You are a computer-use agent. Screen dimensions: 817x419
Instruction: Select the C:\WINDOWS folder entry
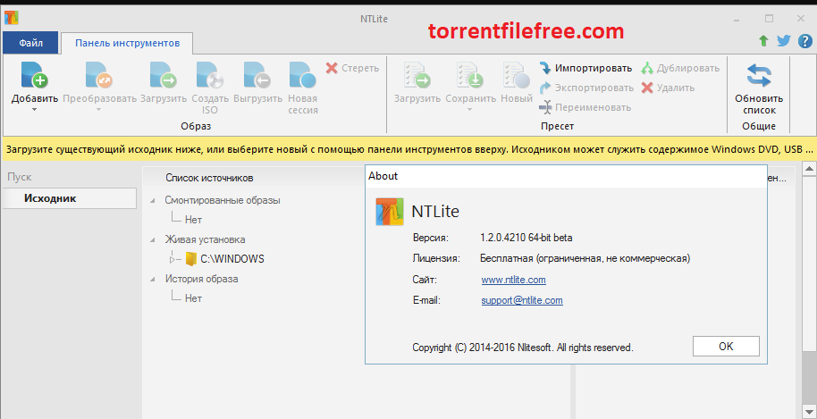[x=232, y=259]
